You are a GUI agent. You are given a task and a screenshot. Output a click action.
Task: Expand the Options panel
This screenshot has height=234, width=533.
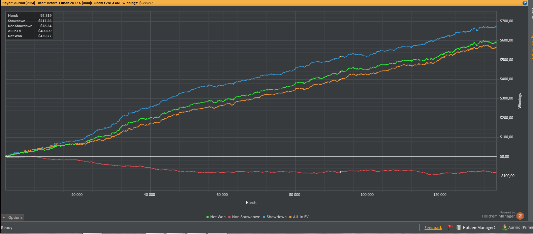(x=15, y=217)
